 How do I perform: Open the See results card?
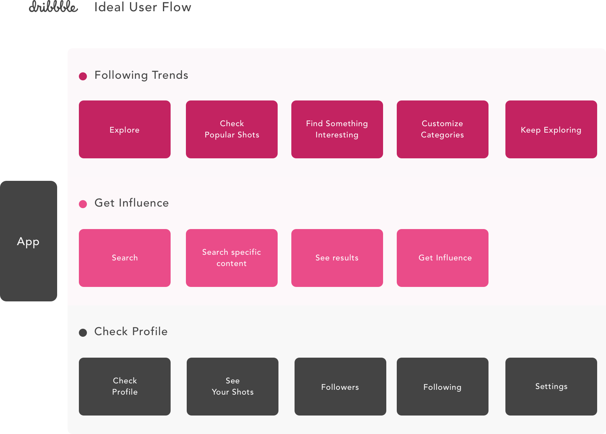click(337, 258)
